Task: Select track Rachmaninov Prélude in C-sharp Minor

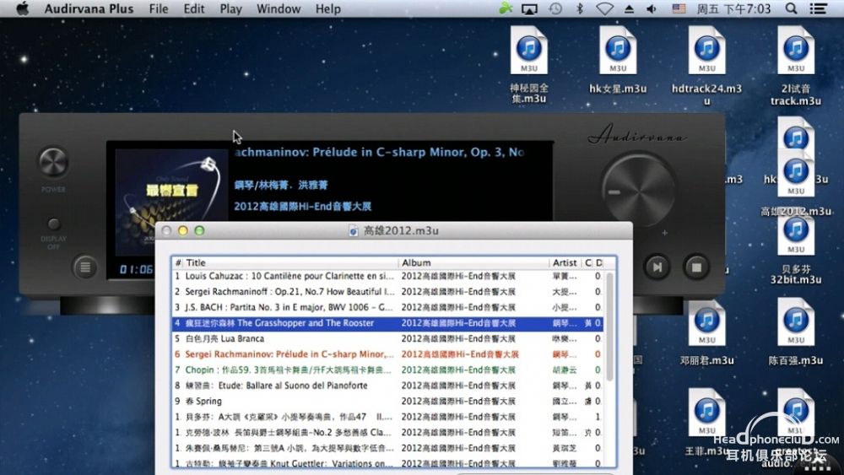Action: (x=387, y=354)
